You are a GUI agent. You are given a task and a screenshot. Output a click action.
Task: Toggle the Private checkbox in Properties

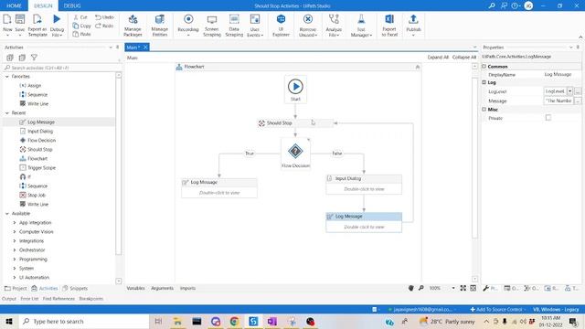(x=548, y=118)
